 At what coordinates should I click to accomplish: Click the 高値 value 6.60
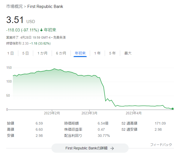coord(39,129)
